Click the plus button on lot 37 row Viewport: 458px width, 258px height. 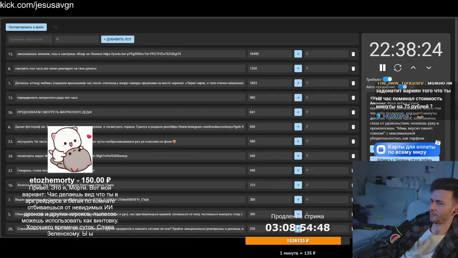pyautogui.click(x=298, y=171)
